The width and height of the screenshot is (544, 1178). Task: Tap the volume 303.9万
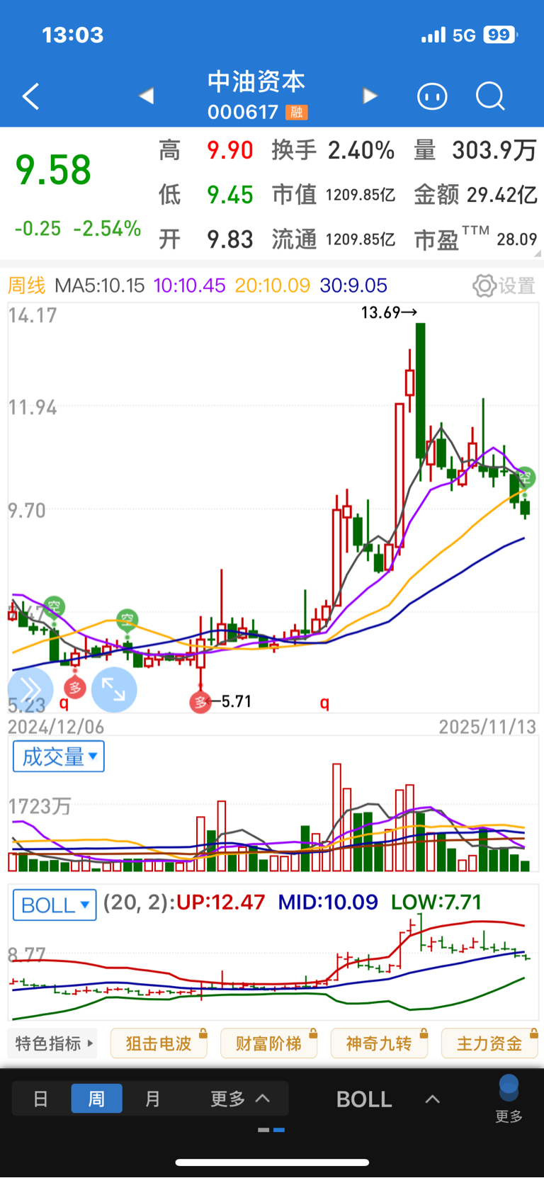pos(494,150)
